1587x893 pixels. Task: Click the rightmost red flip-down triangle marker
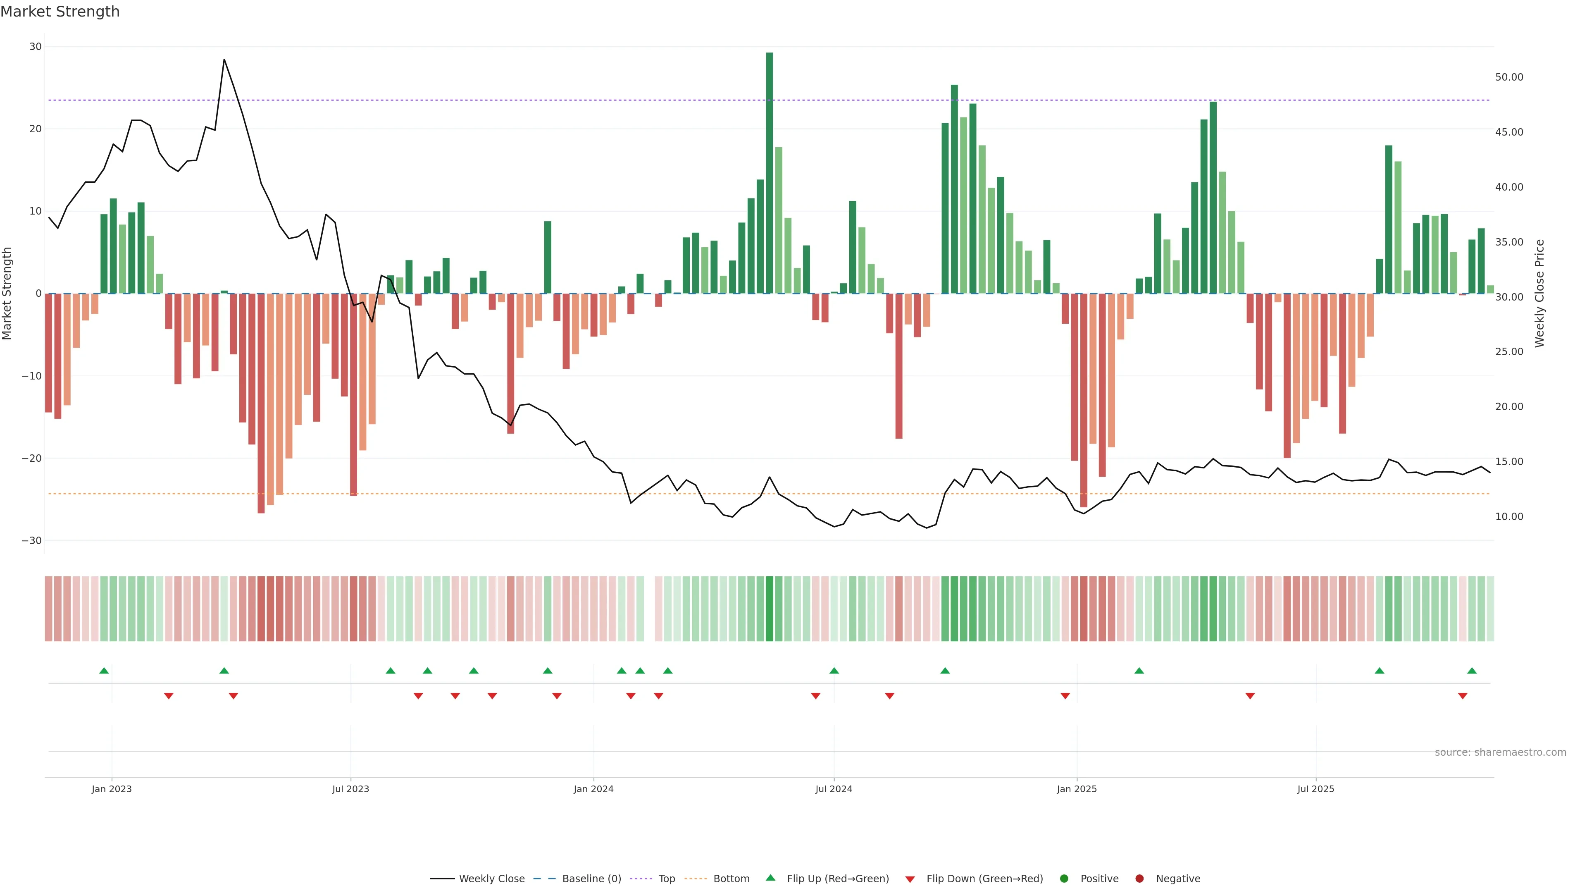click(1463, 696)
